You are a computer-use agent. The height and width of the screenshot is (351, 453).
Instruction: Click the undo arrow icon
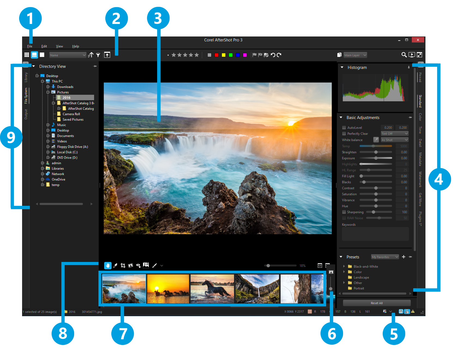point(273,55)
